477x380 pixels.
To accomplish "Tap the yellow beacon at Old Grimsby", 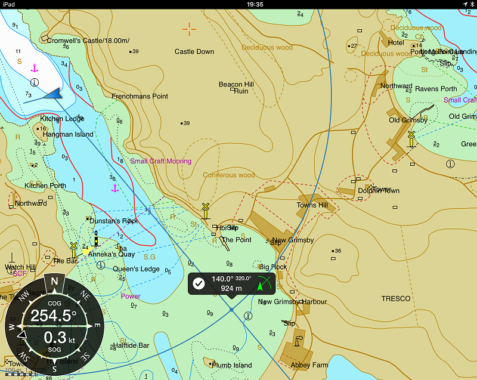I will (411, 140).
